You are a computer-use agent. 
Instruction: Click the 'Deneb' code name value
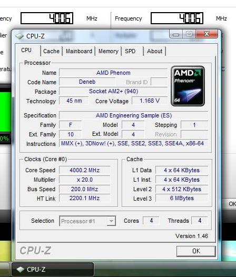[x=87, y=82]
